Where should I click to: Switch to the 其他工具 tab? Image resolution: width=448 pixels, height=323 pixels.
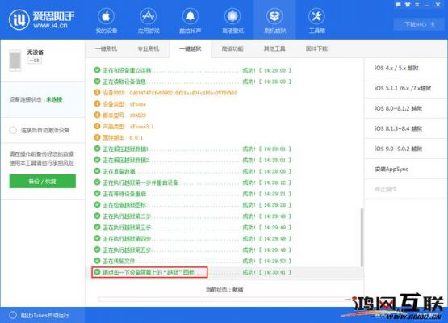[274, 49]
